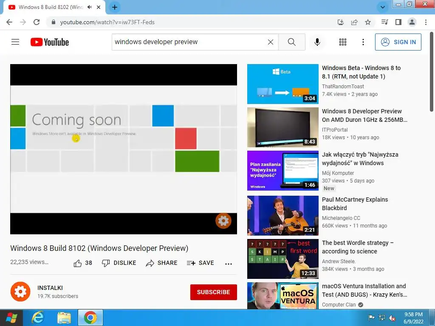The image size is (435, 326).
Task: Launch Internet Explorer from taskbar
Action: (38, 318)
